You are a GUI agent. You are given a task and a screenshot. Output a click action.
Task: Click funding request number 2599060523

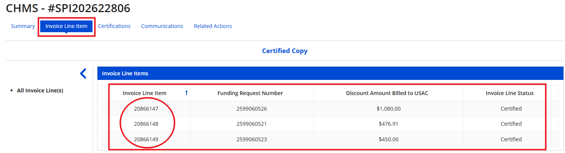click(x=251, y=139)
